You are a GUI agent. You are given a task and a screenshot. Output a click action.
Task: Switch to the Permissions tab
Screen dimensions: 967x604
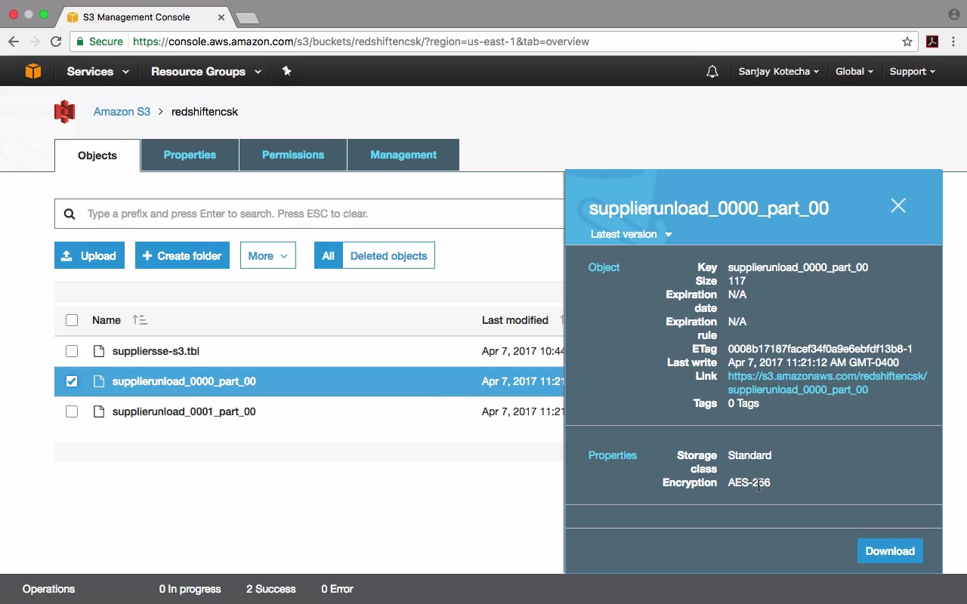pos(293,155)
